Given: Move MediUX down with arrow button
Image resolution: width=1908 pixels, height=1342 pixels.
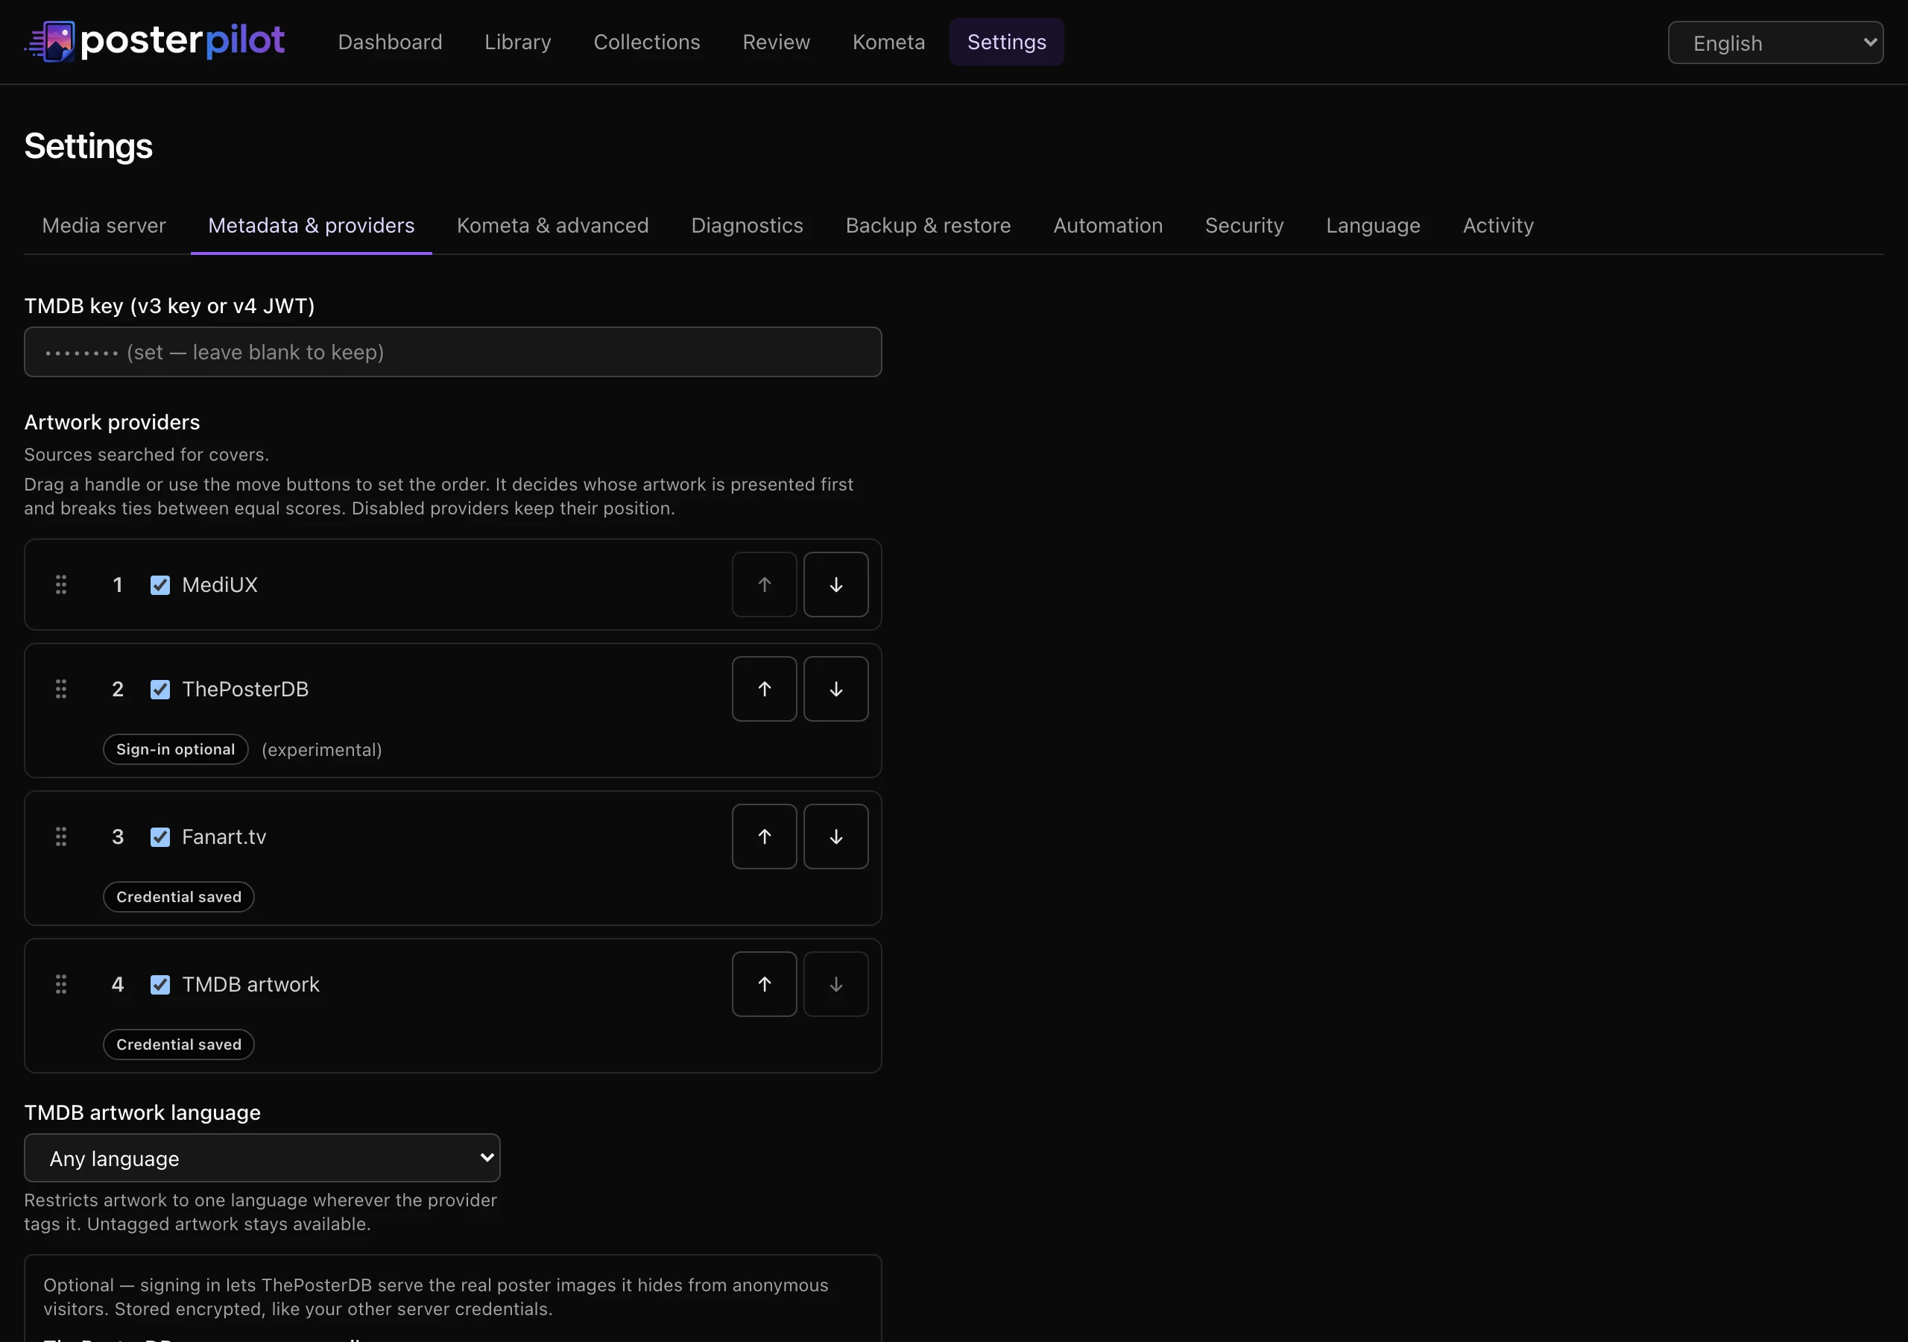Looking at the screenshot, I should pos(836,585).
